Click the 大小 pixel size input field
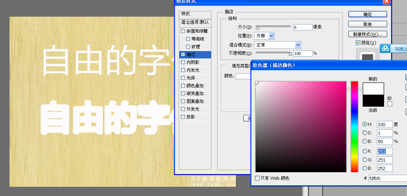The image size is (407, 196). [303, 27]
